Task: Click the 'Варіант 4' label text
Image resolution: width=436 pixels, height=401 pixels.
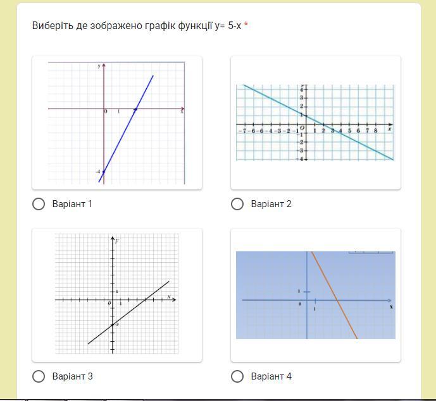Action: (271, 376)
